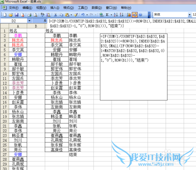
Task: Select the Format Painter brush
Action: 76,15
